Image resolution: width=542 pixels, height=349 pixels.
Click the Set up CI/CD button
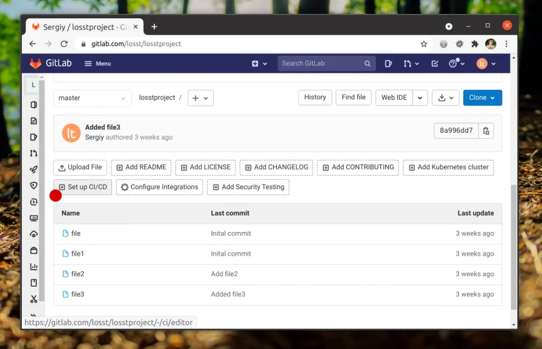click(x=82, y=187)
